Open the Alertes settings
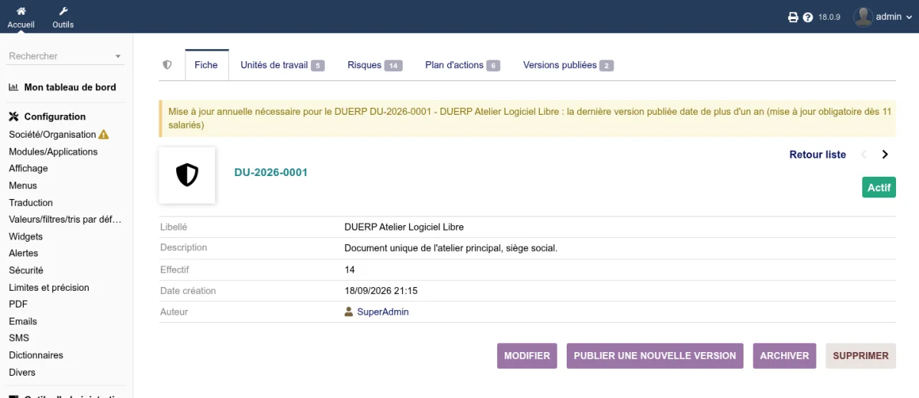This screenshot has width=919, height=398. tap(24, 253)
